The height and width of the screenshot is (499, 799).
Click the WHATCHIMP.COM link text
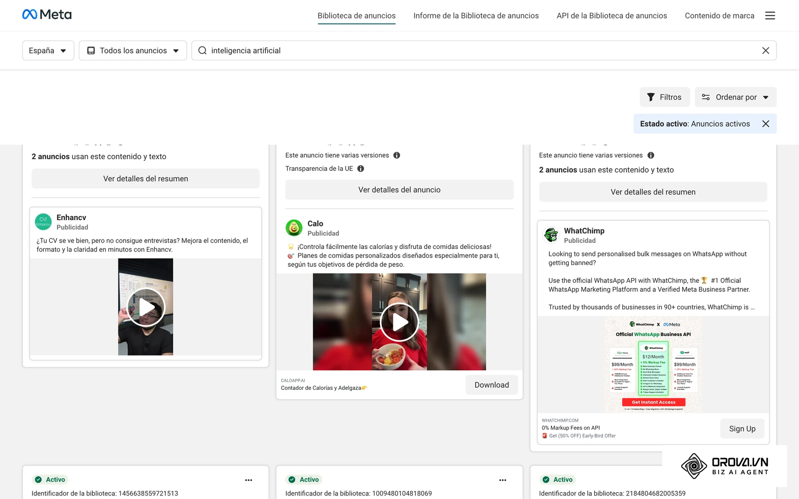tap(560, 420)
